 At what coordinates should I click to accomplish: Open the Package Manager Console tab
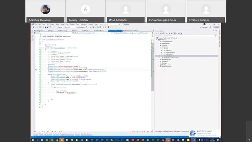(67, 134)
